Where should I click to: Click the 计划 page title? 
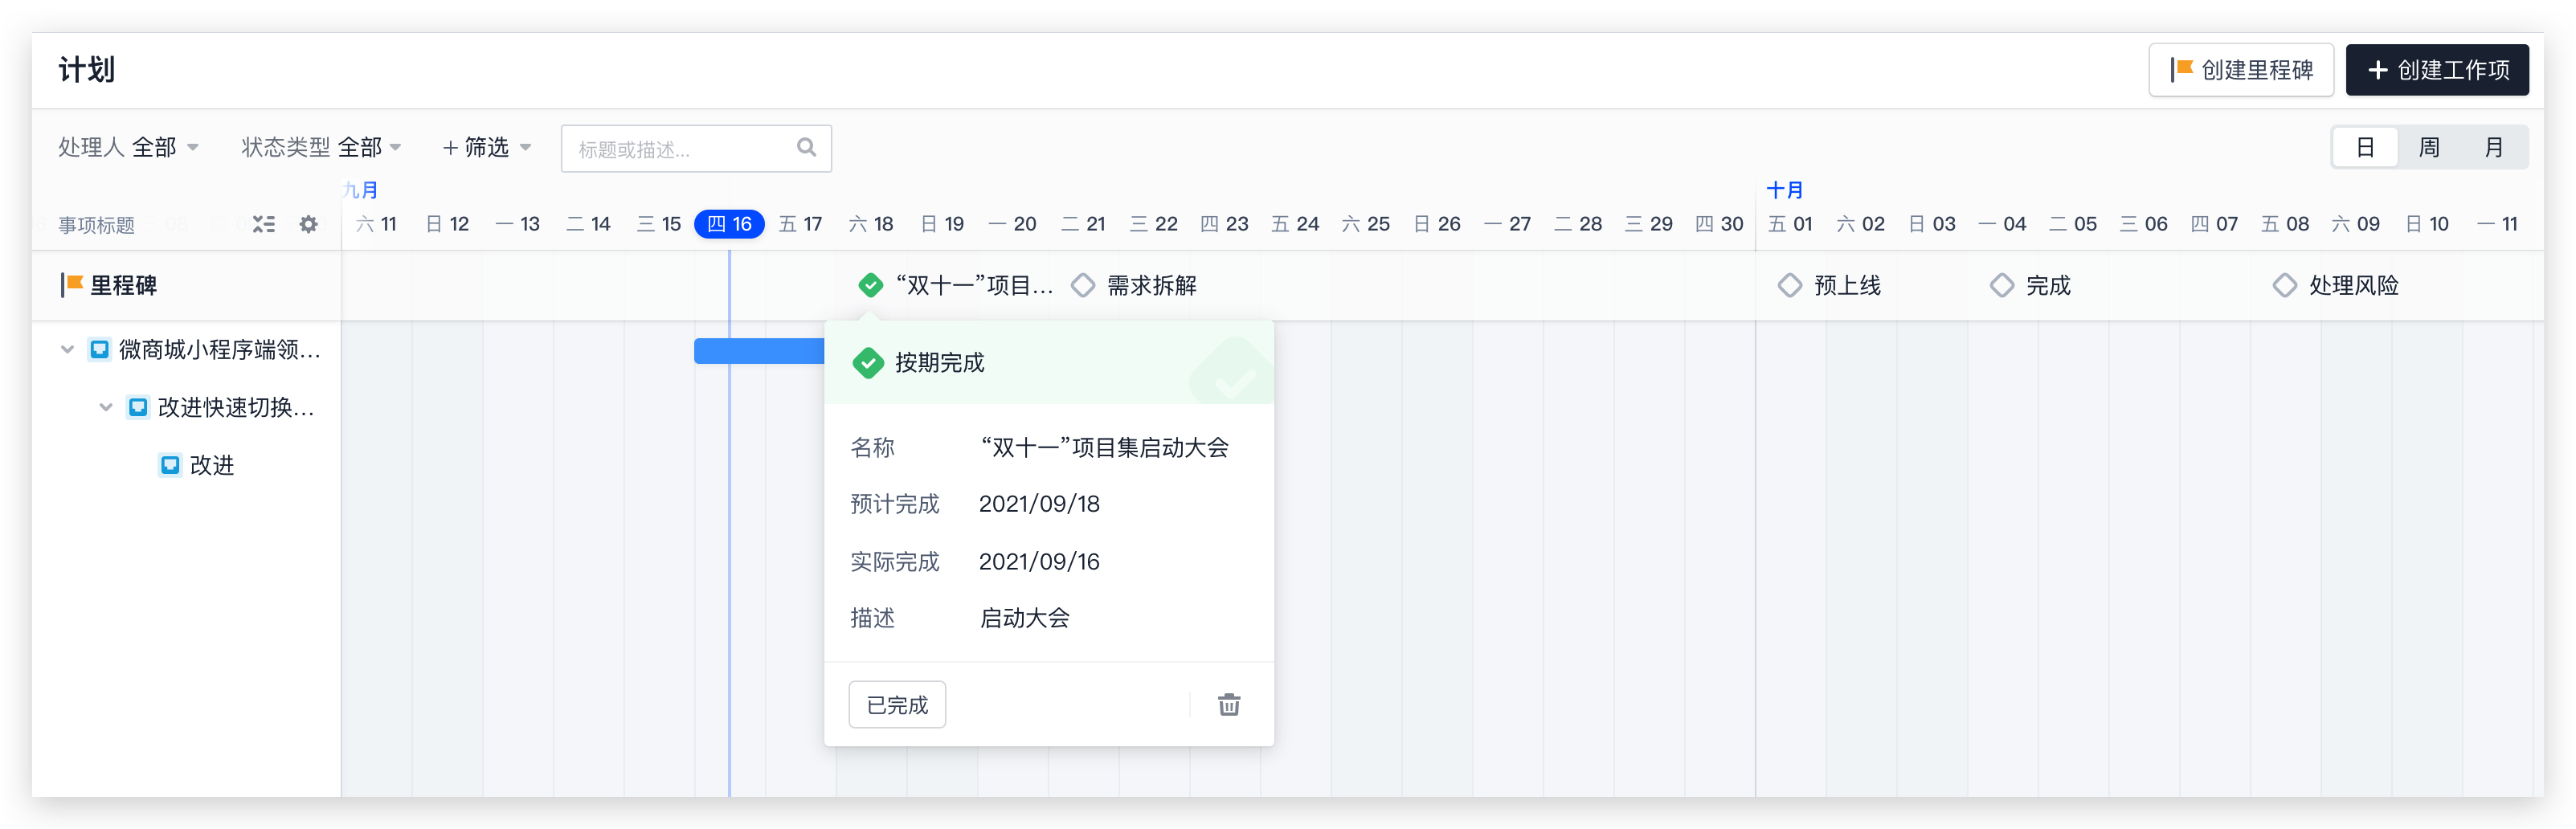(87, 69)
